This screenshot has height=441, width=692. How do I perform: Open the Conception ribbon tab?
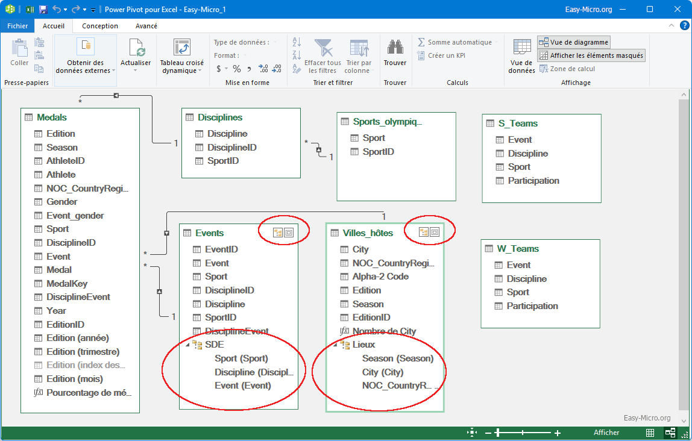coord(100,26)
